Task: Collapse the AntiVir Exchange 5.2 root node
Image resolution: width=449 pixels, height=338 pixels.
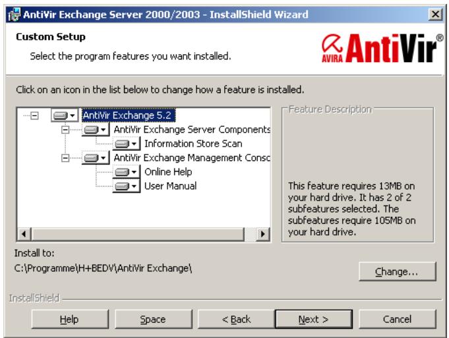Action: (35, 116)
